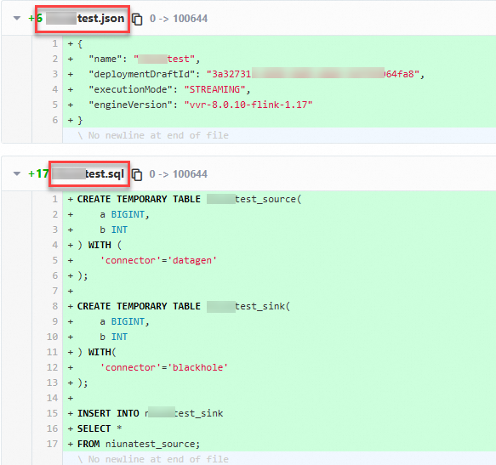Copy the test.sql file path
The width and height of the screenshot is (496, 465).
(x=137, y=174)
